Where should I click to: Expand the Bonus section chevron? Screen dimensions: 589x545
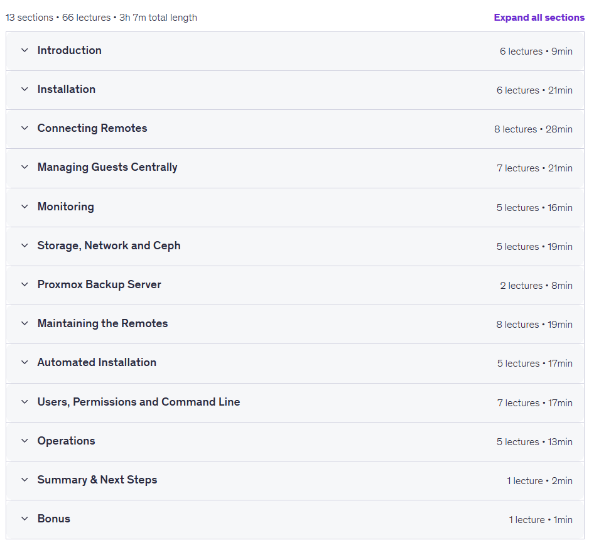[24, 519]
